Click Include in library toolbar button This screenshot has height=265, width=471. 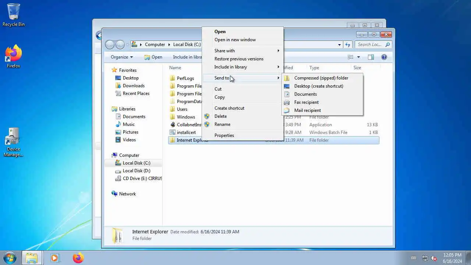pos(187,57)
